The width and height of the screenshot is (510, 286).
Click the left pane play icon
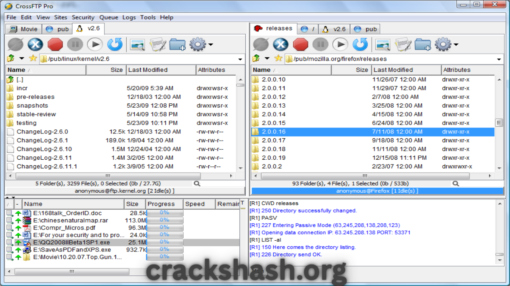click(x=95, y=44)
